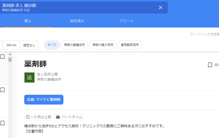
Task: Apply via 応募: マイナビ薬剤師 button
Action: click(44, 100)
